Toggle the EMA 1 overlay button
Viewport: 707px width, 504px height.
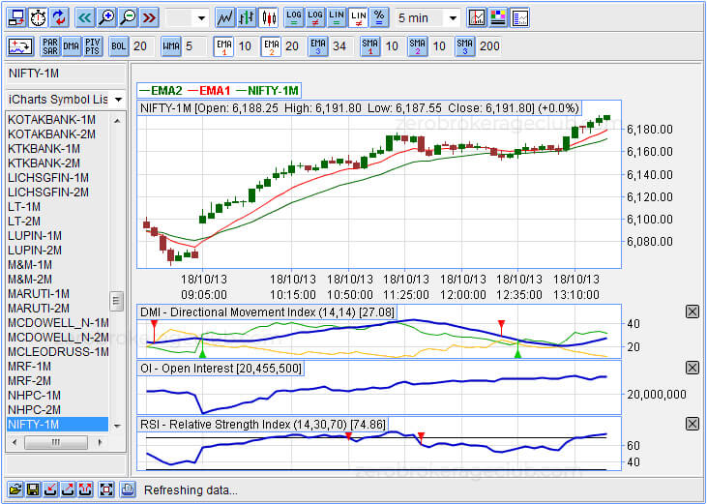(x=224, y=46)
